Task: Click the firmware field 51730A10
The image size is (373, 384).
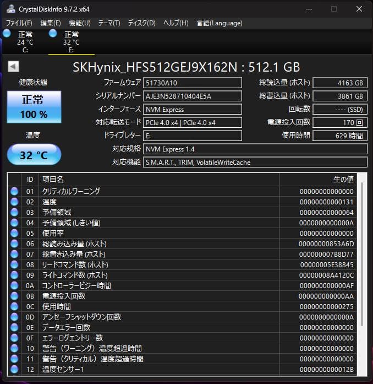Action: pos(193,83)
